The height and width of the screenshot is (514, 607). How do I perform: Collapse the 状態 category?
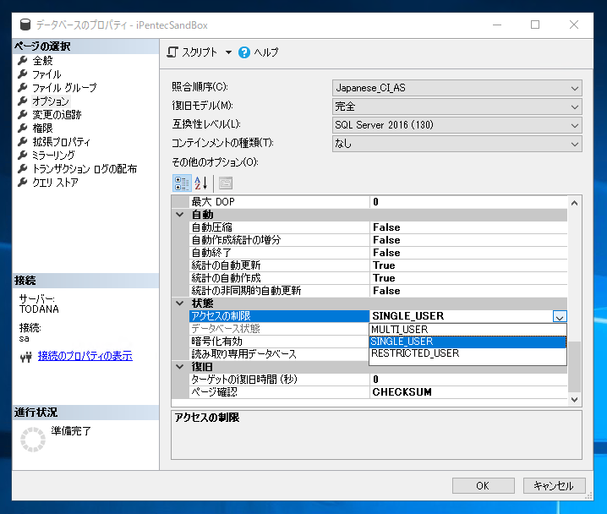click(x=180, y=303)
